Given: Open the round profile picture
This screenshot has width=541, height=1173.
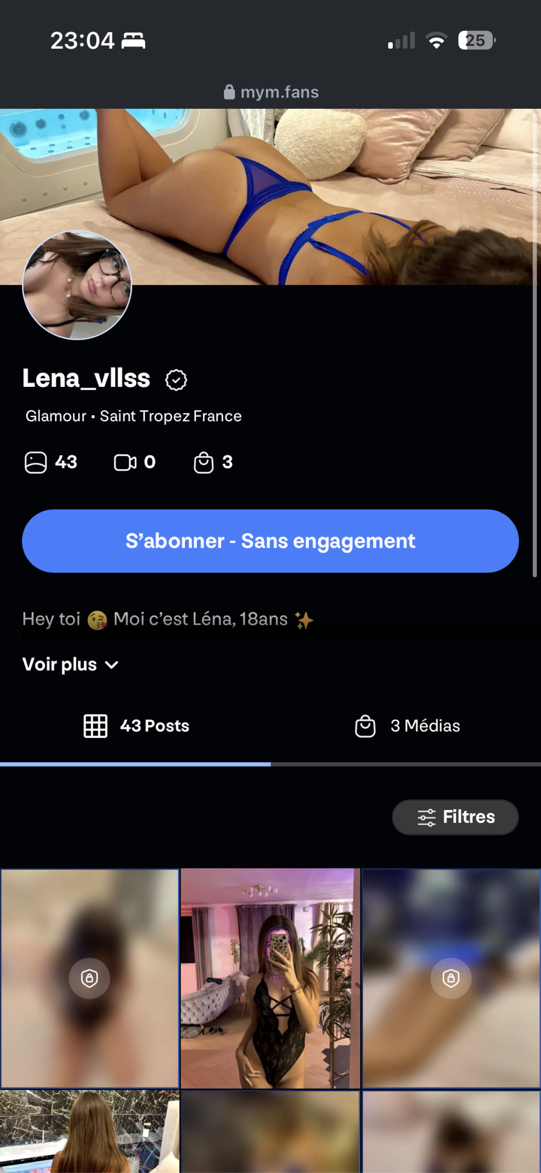Looking at the screenshot, I should [77, 285].
